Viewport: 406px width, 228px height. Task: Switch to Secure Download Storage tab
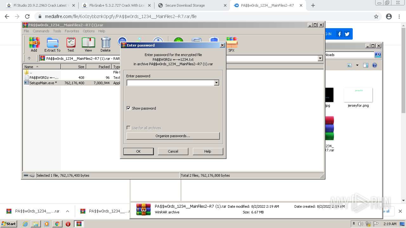point(191,5)
